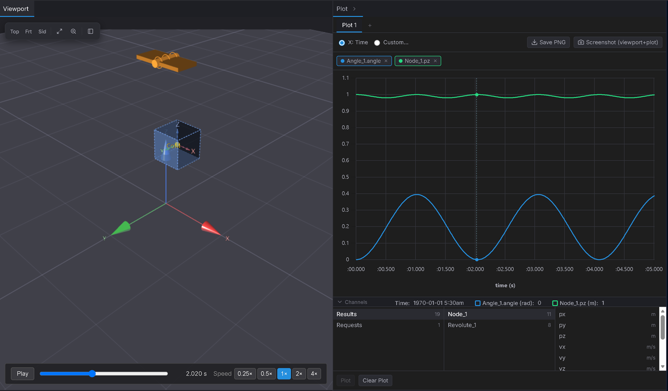Toggle Angle_1.angle legend checkbox
Image resolution: width=668 pixels, height=391 pixels.
click(478, 303)
